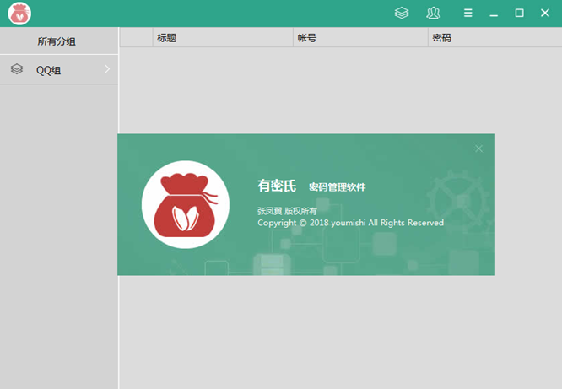Expand the QQ组 chevron arrow
The width and height of the screenshot is (562, 389).
pyautogui.click(x=107, y=69)
